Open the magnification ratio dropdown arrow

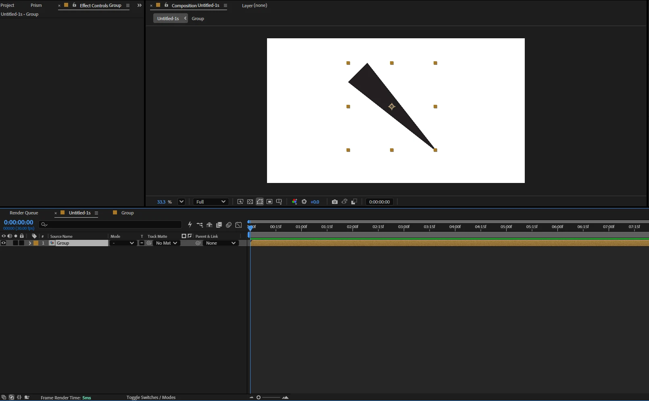pos(181,202)
